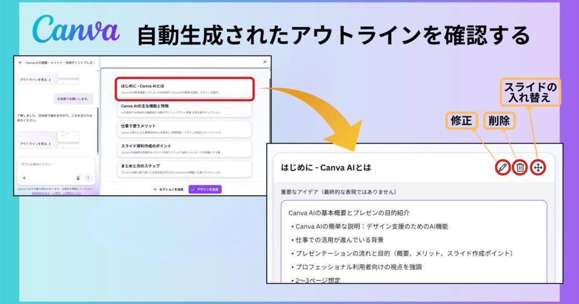
Task: Click the send arrow icon in chat box
Action: 88,177
